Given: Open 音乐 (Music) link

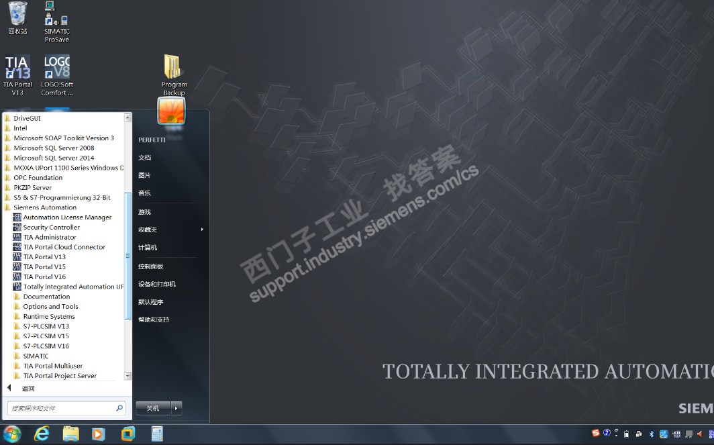Looking at the screenshot, I should tap(144, 193).
